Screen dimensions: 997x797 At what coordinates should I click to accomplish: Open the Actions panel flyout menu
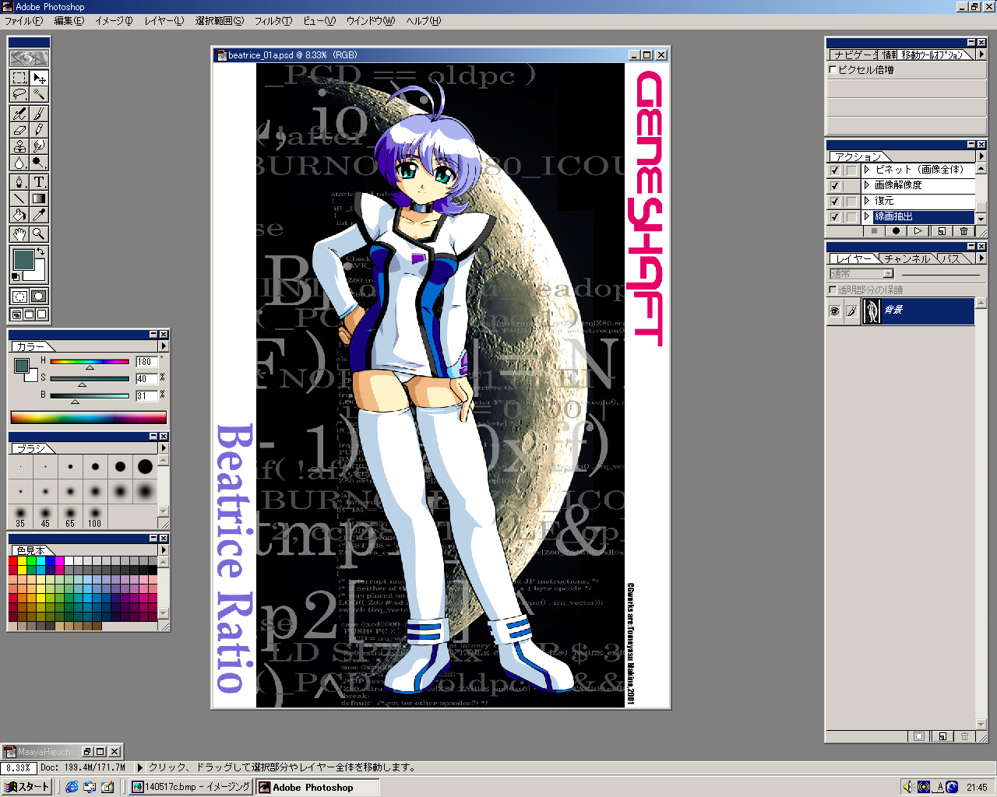(x=981, y=156)
